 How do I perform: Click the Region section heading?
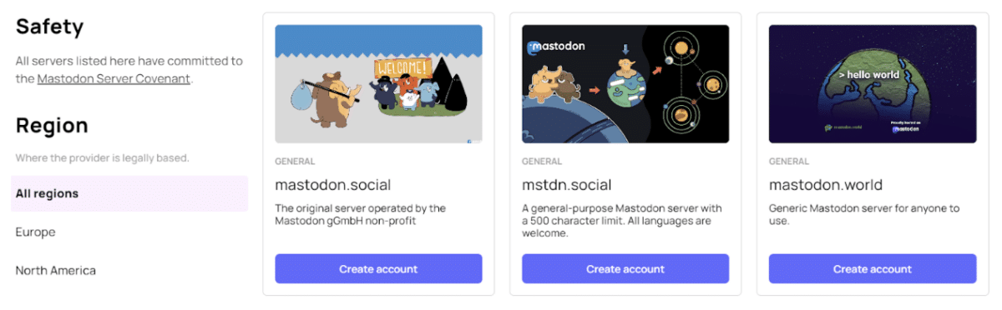(x=52, y=125)
